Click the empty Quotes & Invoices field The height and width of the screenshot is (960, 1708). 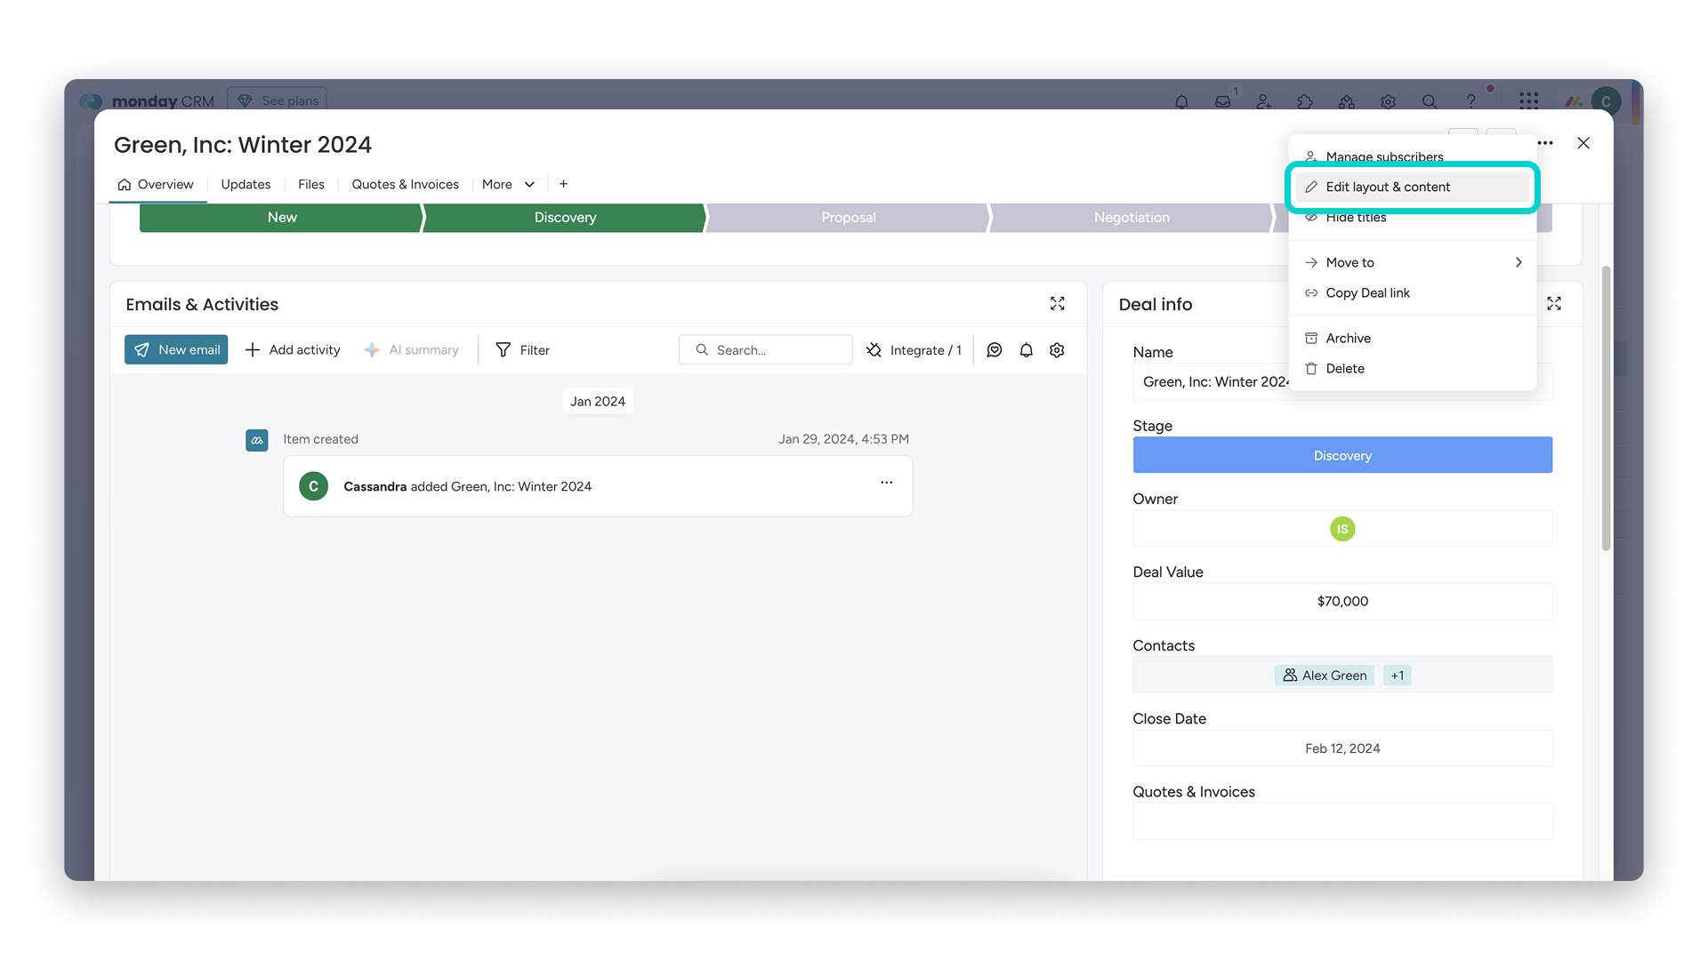pyautogui.click(x=1342, y=821)
